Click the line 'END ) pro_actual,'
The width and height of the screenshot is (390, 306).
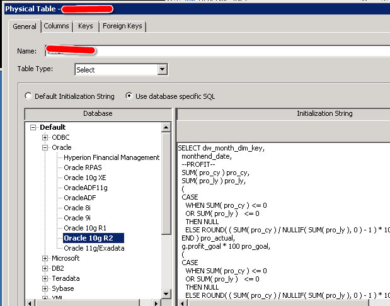click(x=209, y=238)
